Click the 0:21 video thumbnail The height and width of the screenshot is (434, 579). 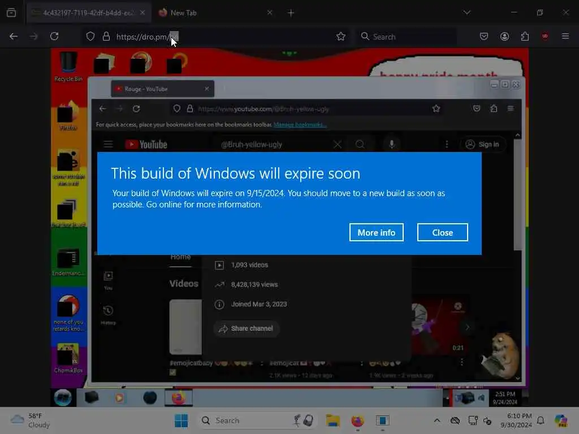pyautogui.click(x=440, y=325)
